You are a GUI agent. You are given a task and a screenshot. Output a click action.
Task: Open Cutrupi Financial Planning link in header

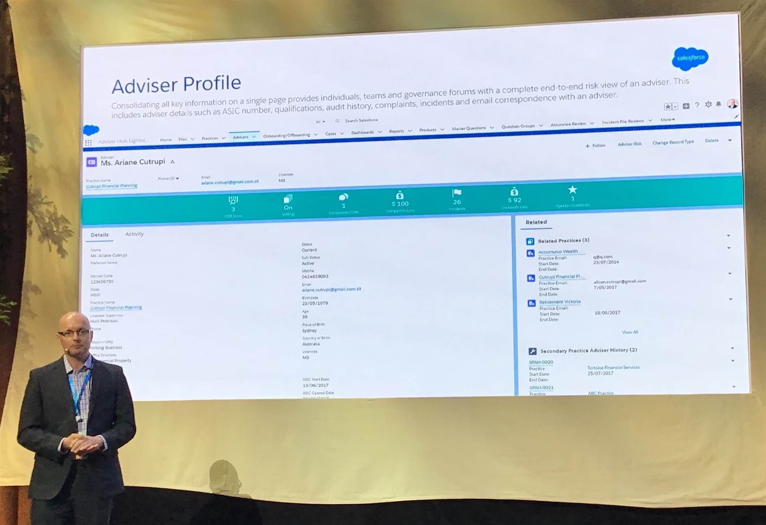112,186
